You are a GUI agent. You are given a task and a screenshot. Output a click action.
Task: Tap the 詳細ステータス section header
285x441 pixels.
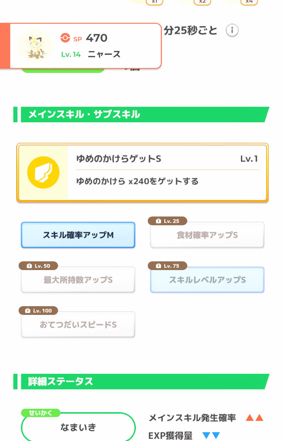[141, 381]
